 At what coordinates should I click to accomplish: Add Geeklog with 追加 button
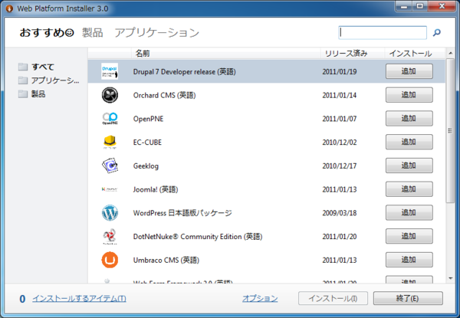409,166
